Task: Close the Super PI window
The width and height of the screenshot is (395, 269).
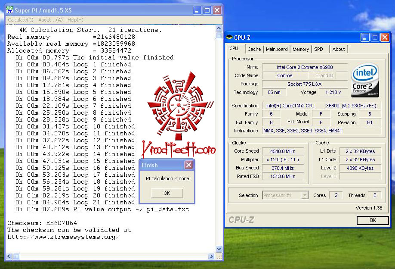Action: tap(217, 10)
